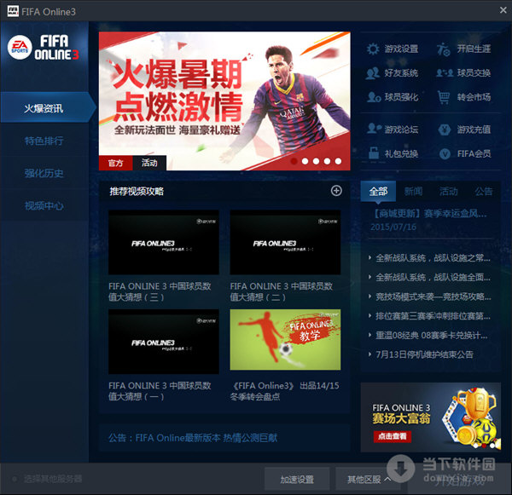Toggle 选择其他服务器 radio option
Screen dimensions: 512x495
pyautogui.click(x=15, y=479)
